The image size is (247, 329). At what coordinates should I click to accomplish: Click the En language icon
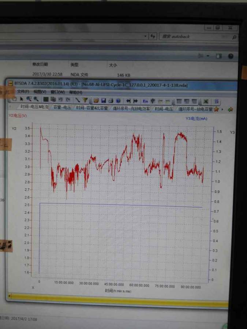coord(145,101)
